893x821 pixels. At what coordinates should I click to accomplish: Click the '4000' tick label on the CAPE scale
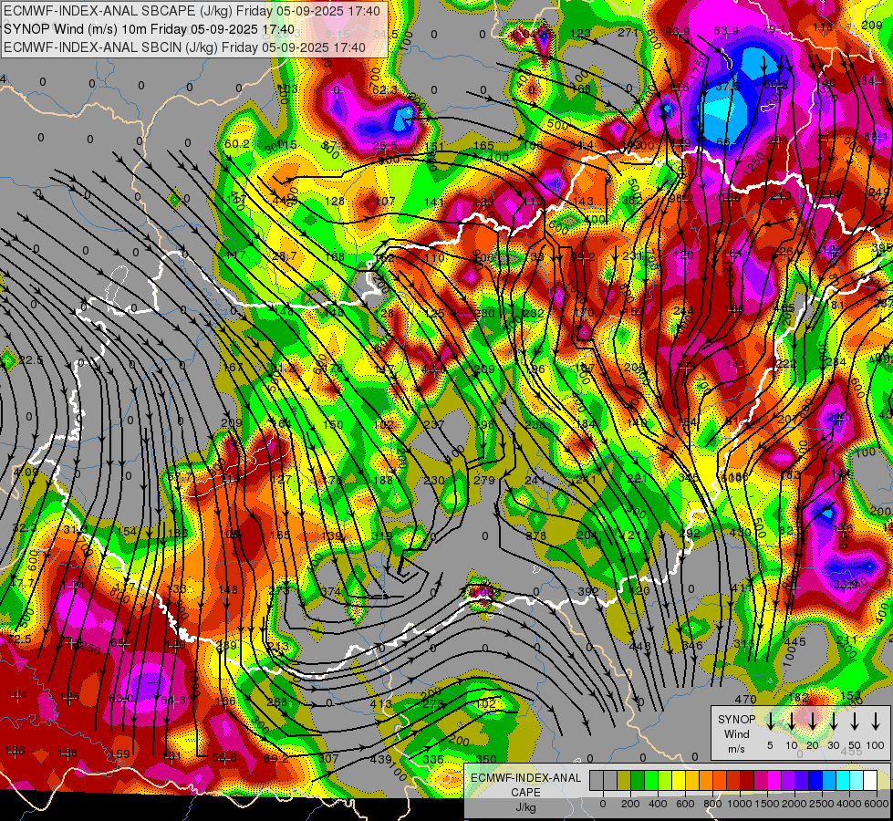(849, 804)
